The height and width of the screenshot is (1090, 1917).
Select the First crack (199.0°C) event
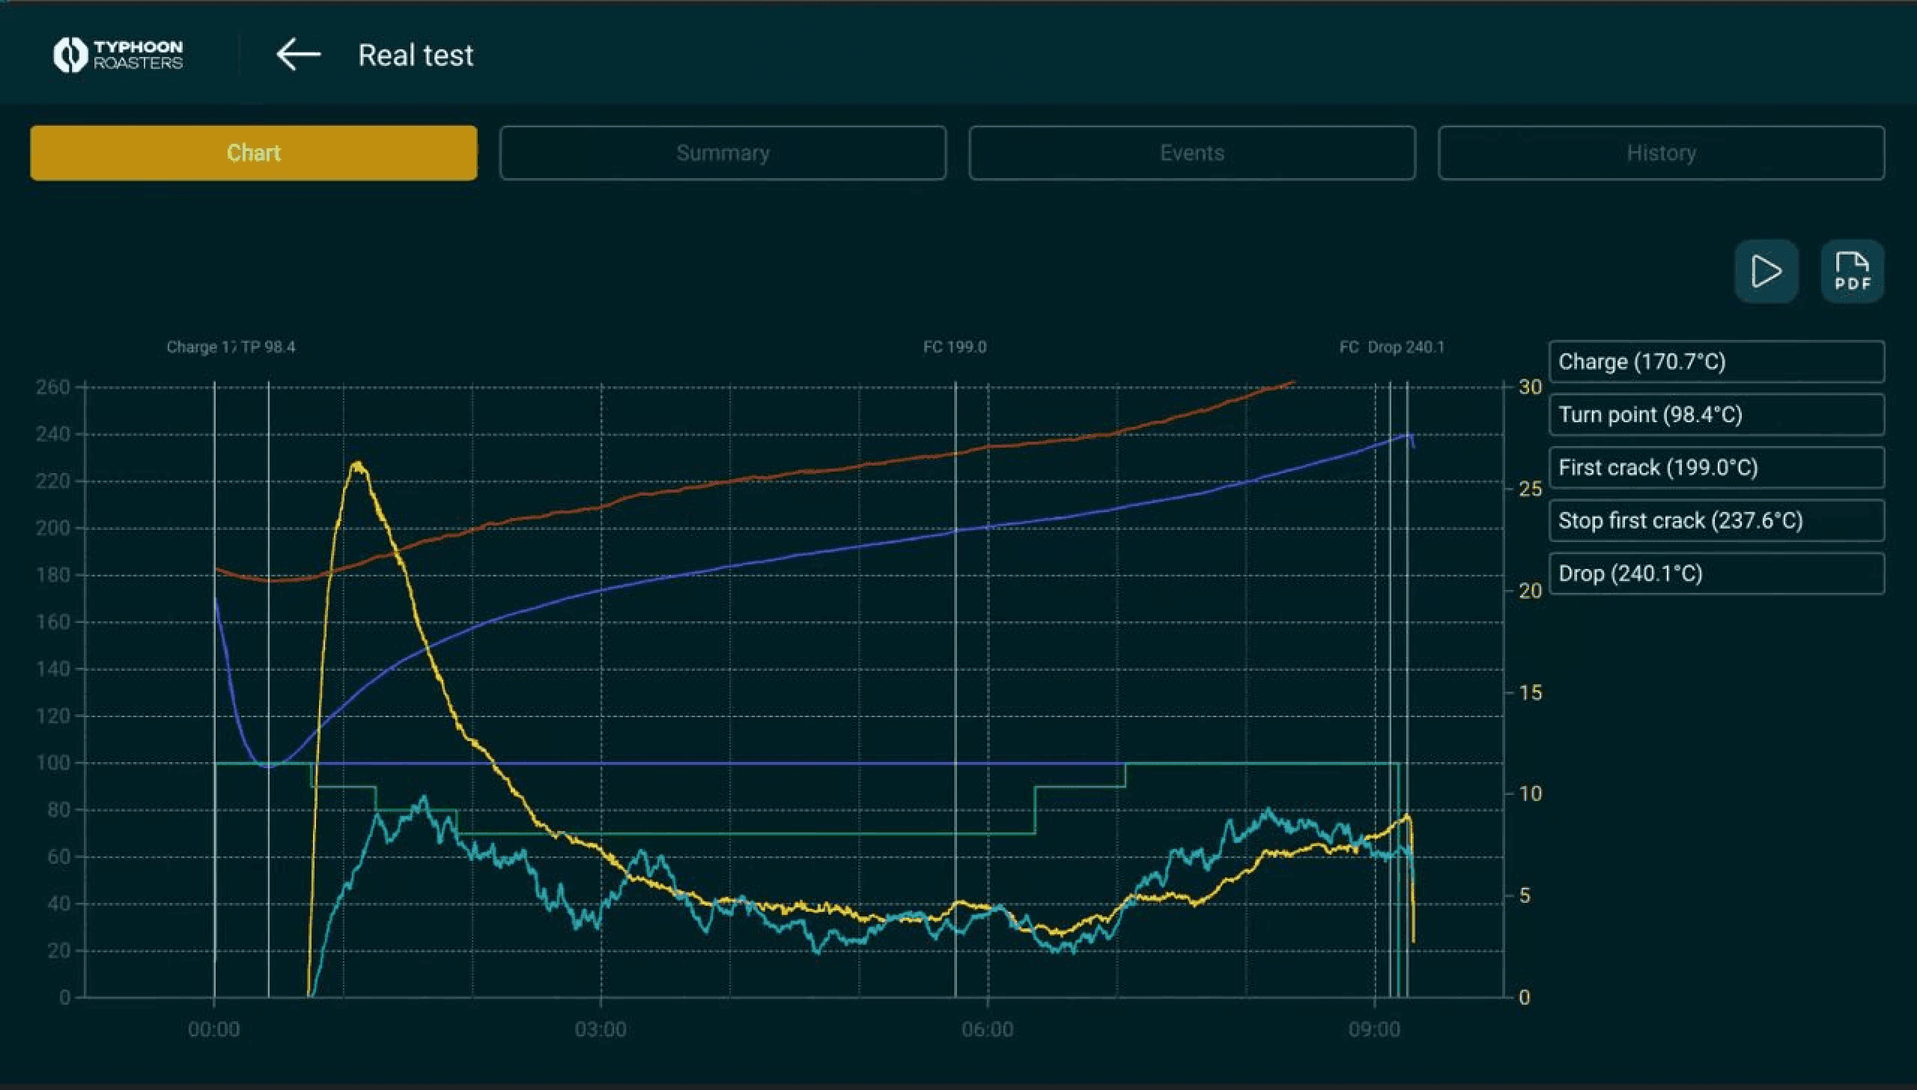(1716, 468)
